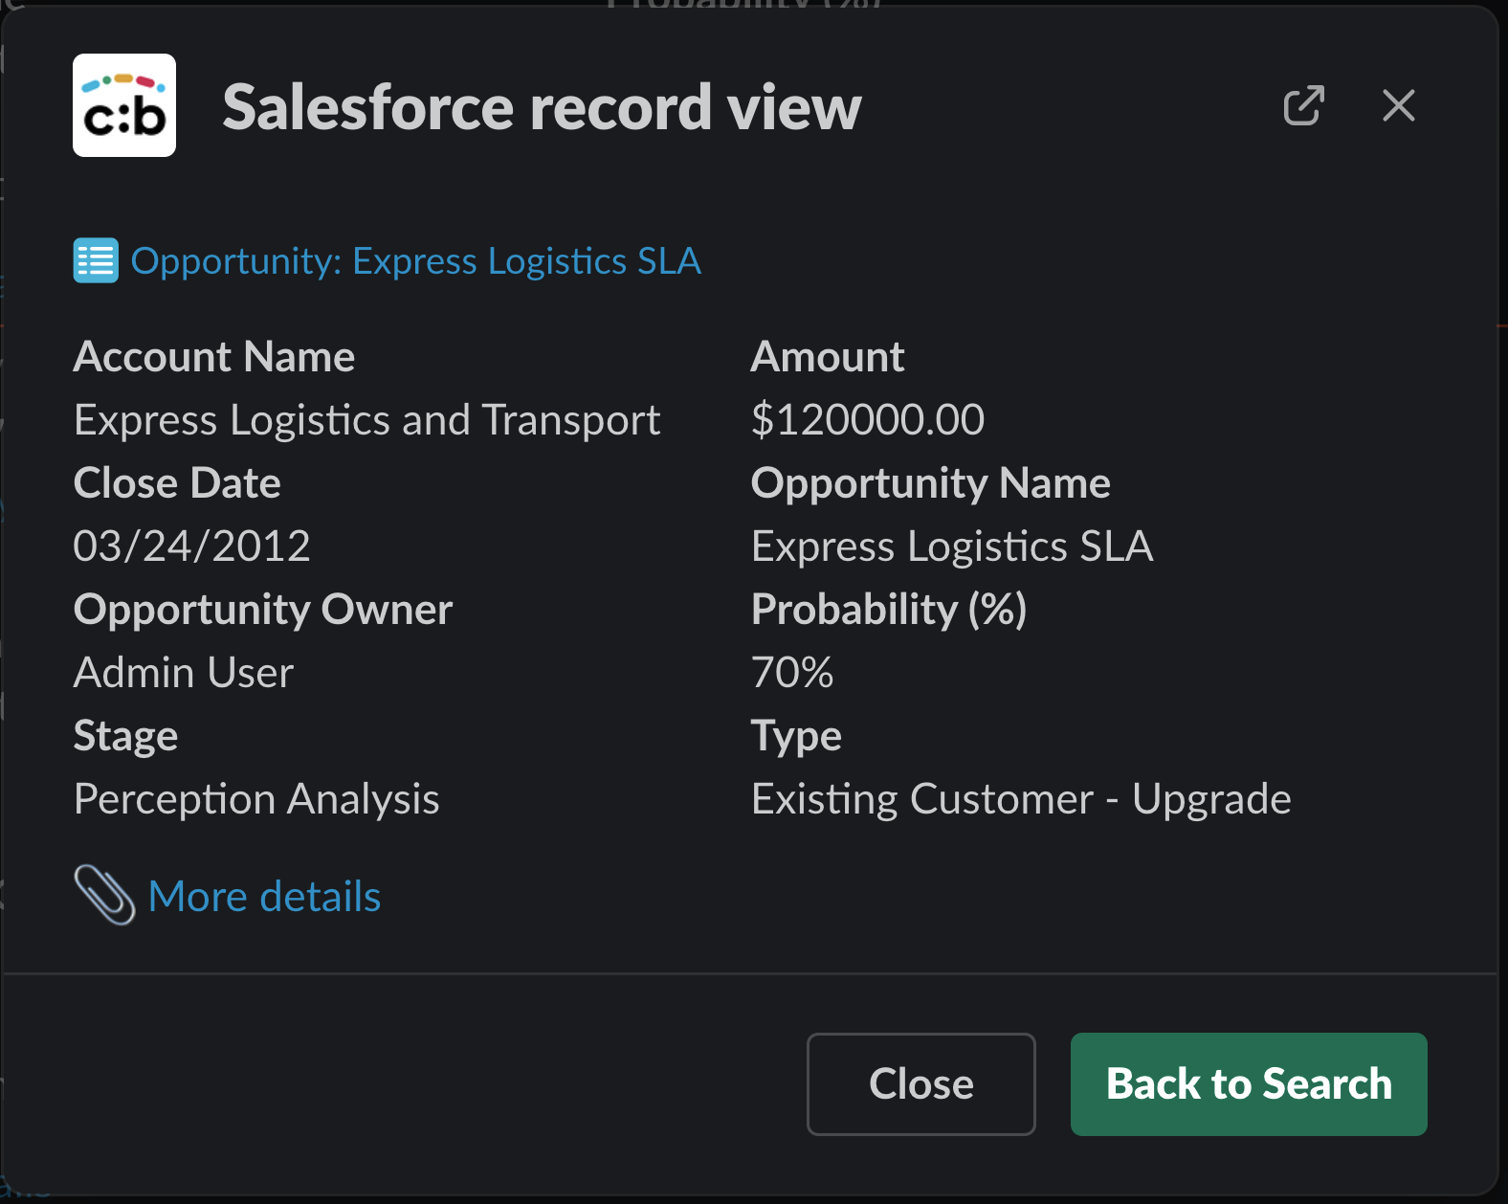Image resolution: width=1508 pixels, height=1204 pixels.
Task: Click the Account Name field label
Action: 214,356
